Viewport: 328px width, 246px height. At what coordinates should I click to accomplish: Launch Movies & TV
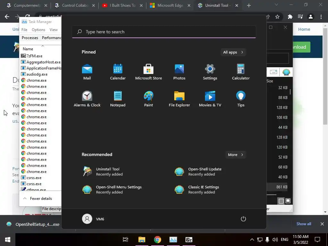(x=210, y=99)
